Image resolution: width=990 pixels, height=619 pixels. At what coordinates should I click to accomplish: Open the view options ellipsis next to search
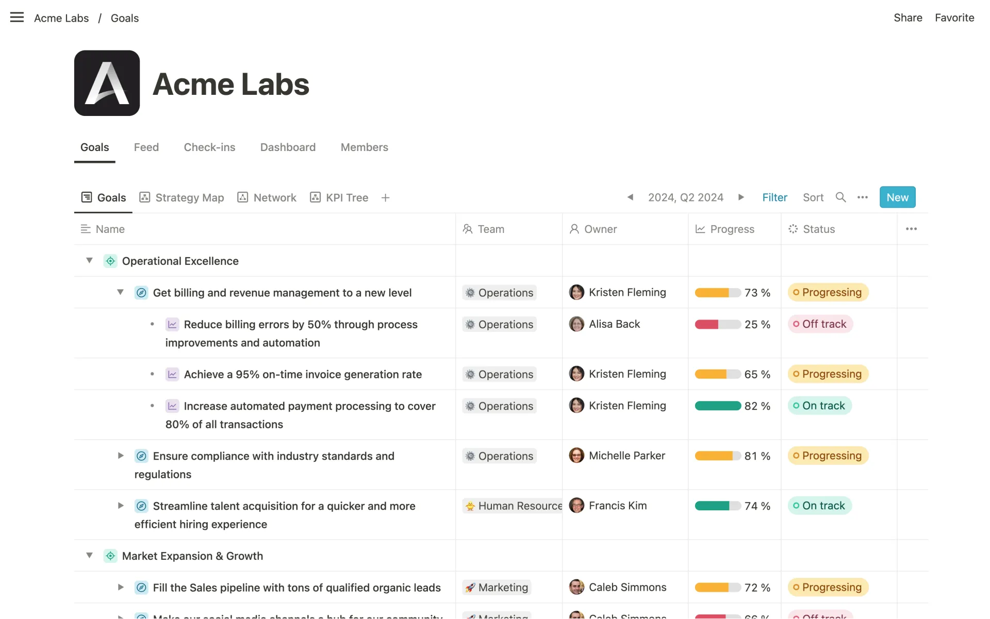point(863,197)
